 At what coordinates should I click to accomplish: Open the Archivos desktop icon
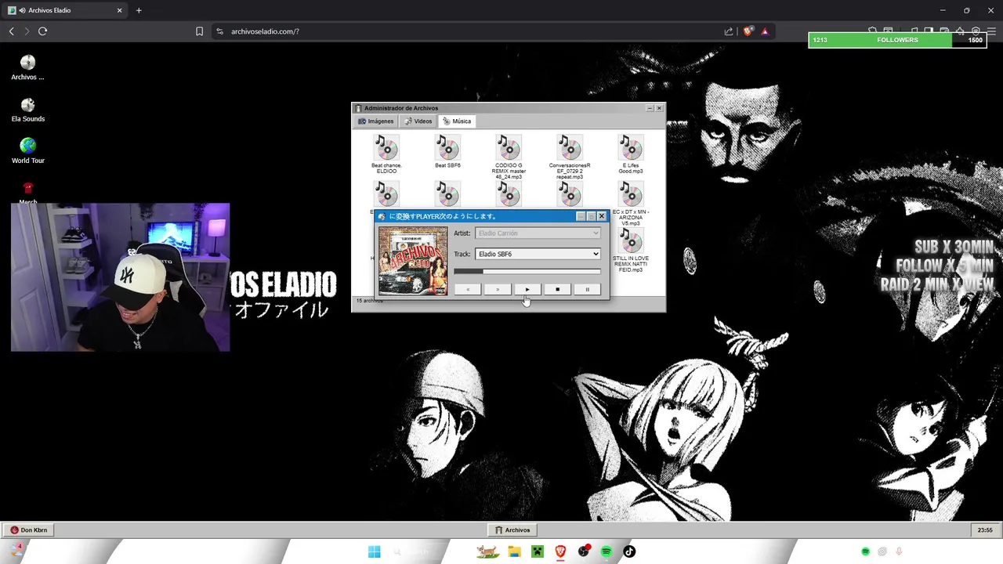click(x=27, y=67)
